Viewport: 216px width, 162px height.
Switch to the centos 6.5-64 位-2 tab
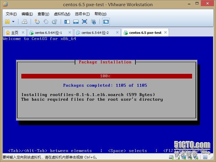click(x=95, y=33)
